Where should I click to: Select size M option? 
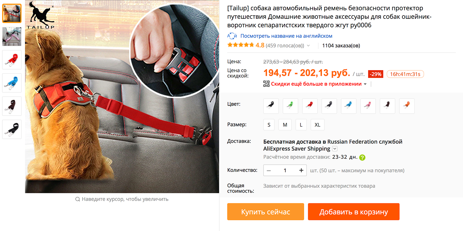[x=285, y=125]
